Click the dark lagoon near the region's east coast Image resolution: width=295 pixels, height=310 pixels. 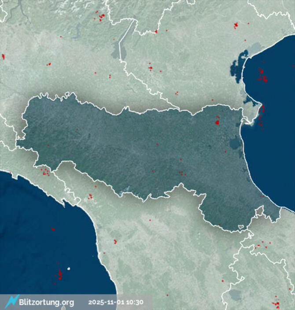click(x=234, y=143)
